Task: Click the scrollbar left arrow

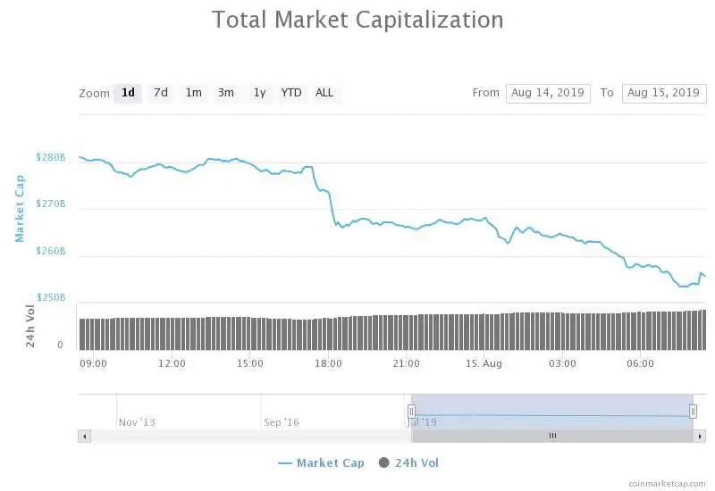Action: pyautogui.click(x=85, y=436)
